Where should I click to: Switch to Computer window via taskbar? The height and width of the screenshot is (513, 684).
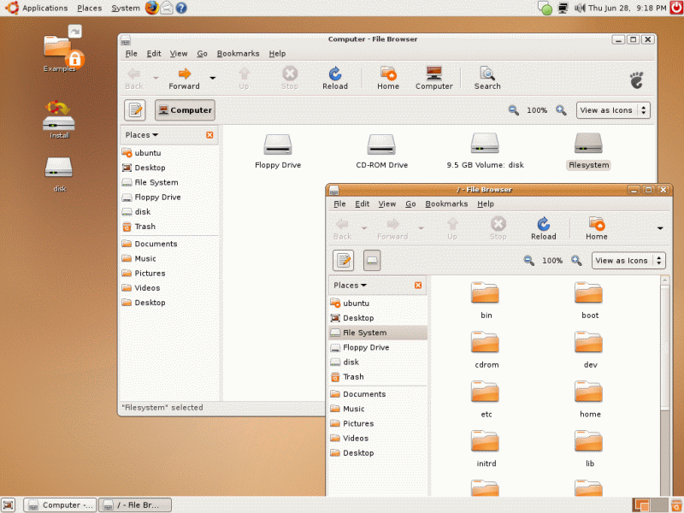[x=60, y=504]
